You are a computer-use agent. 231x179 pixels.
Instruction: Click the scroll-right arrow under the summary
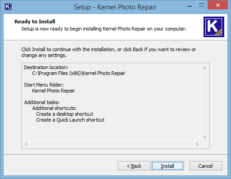pos(197,144)
